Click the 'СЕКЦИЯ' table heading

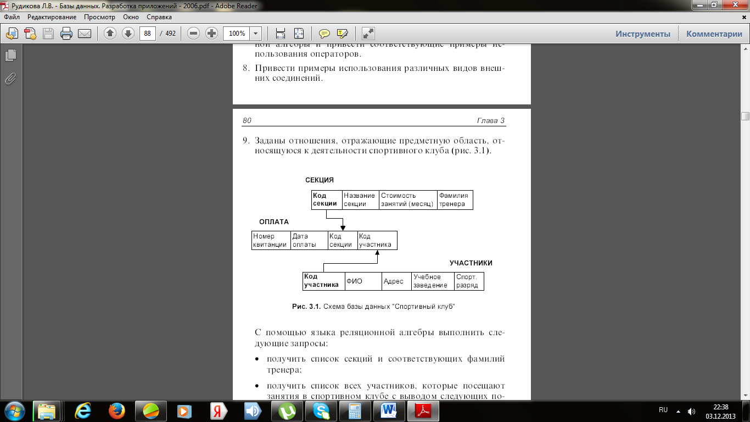(x=320, y=180)
